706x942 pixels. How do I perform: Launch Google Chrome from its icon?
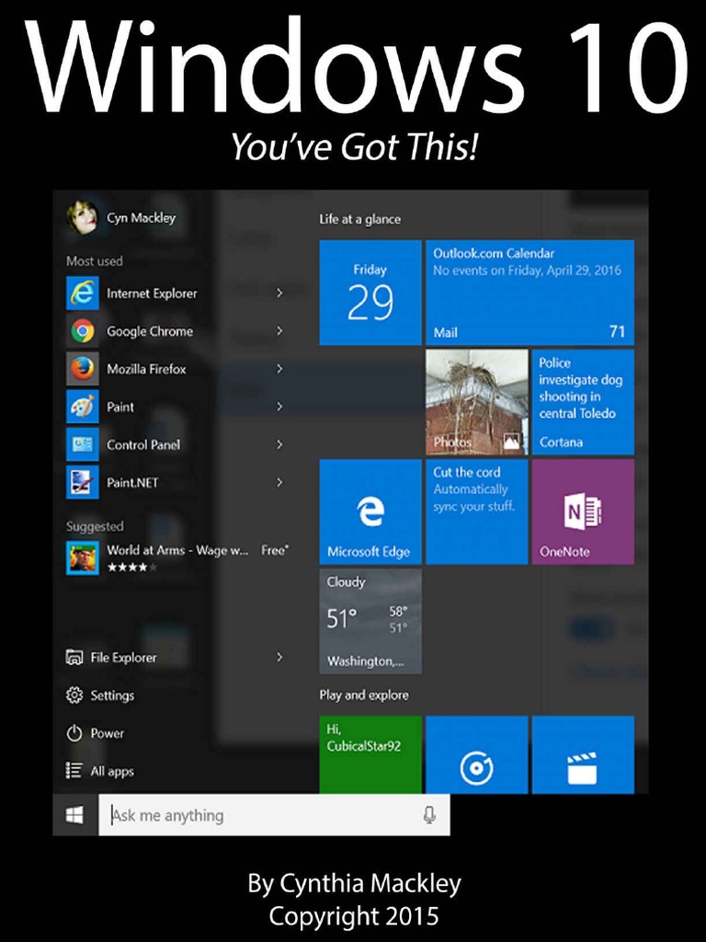pyautogui.click(x=82, y=331)
